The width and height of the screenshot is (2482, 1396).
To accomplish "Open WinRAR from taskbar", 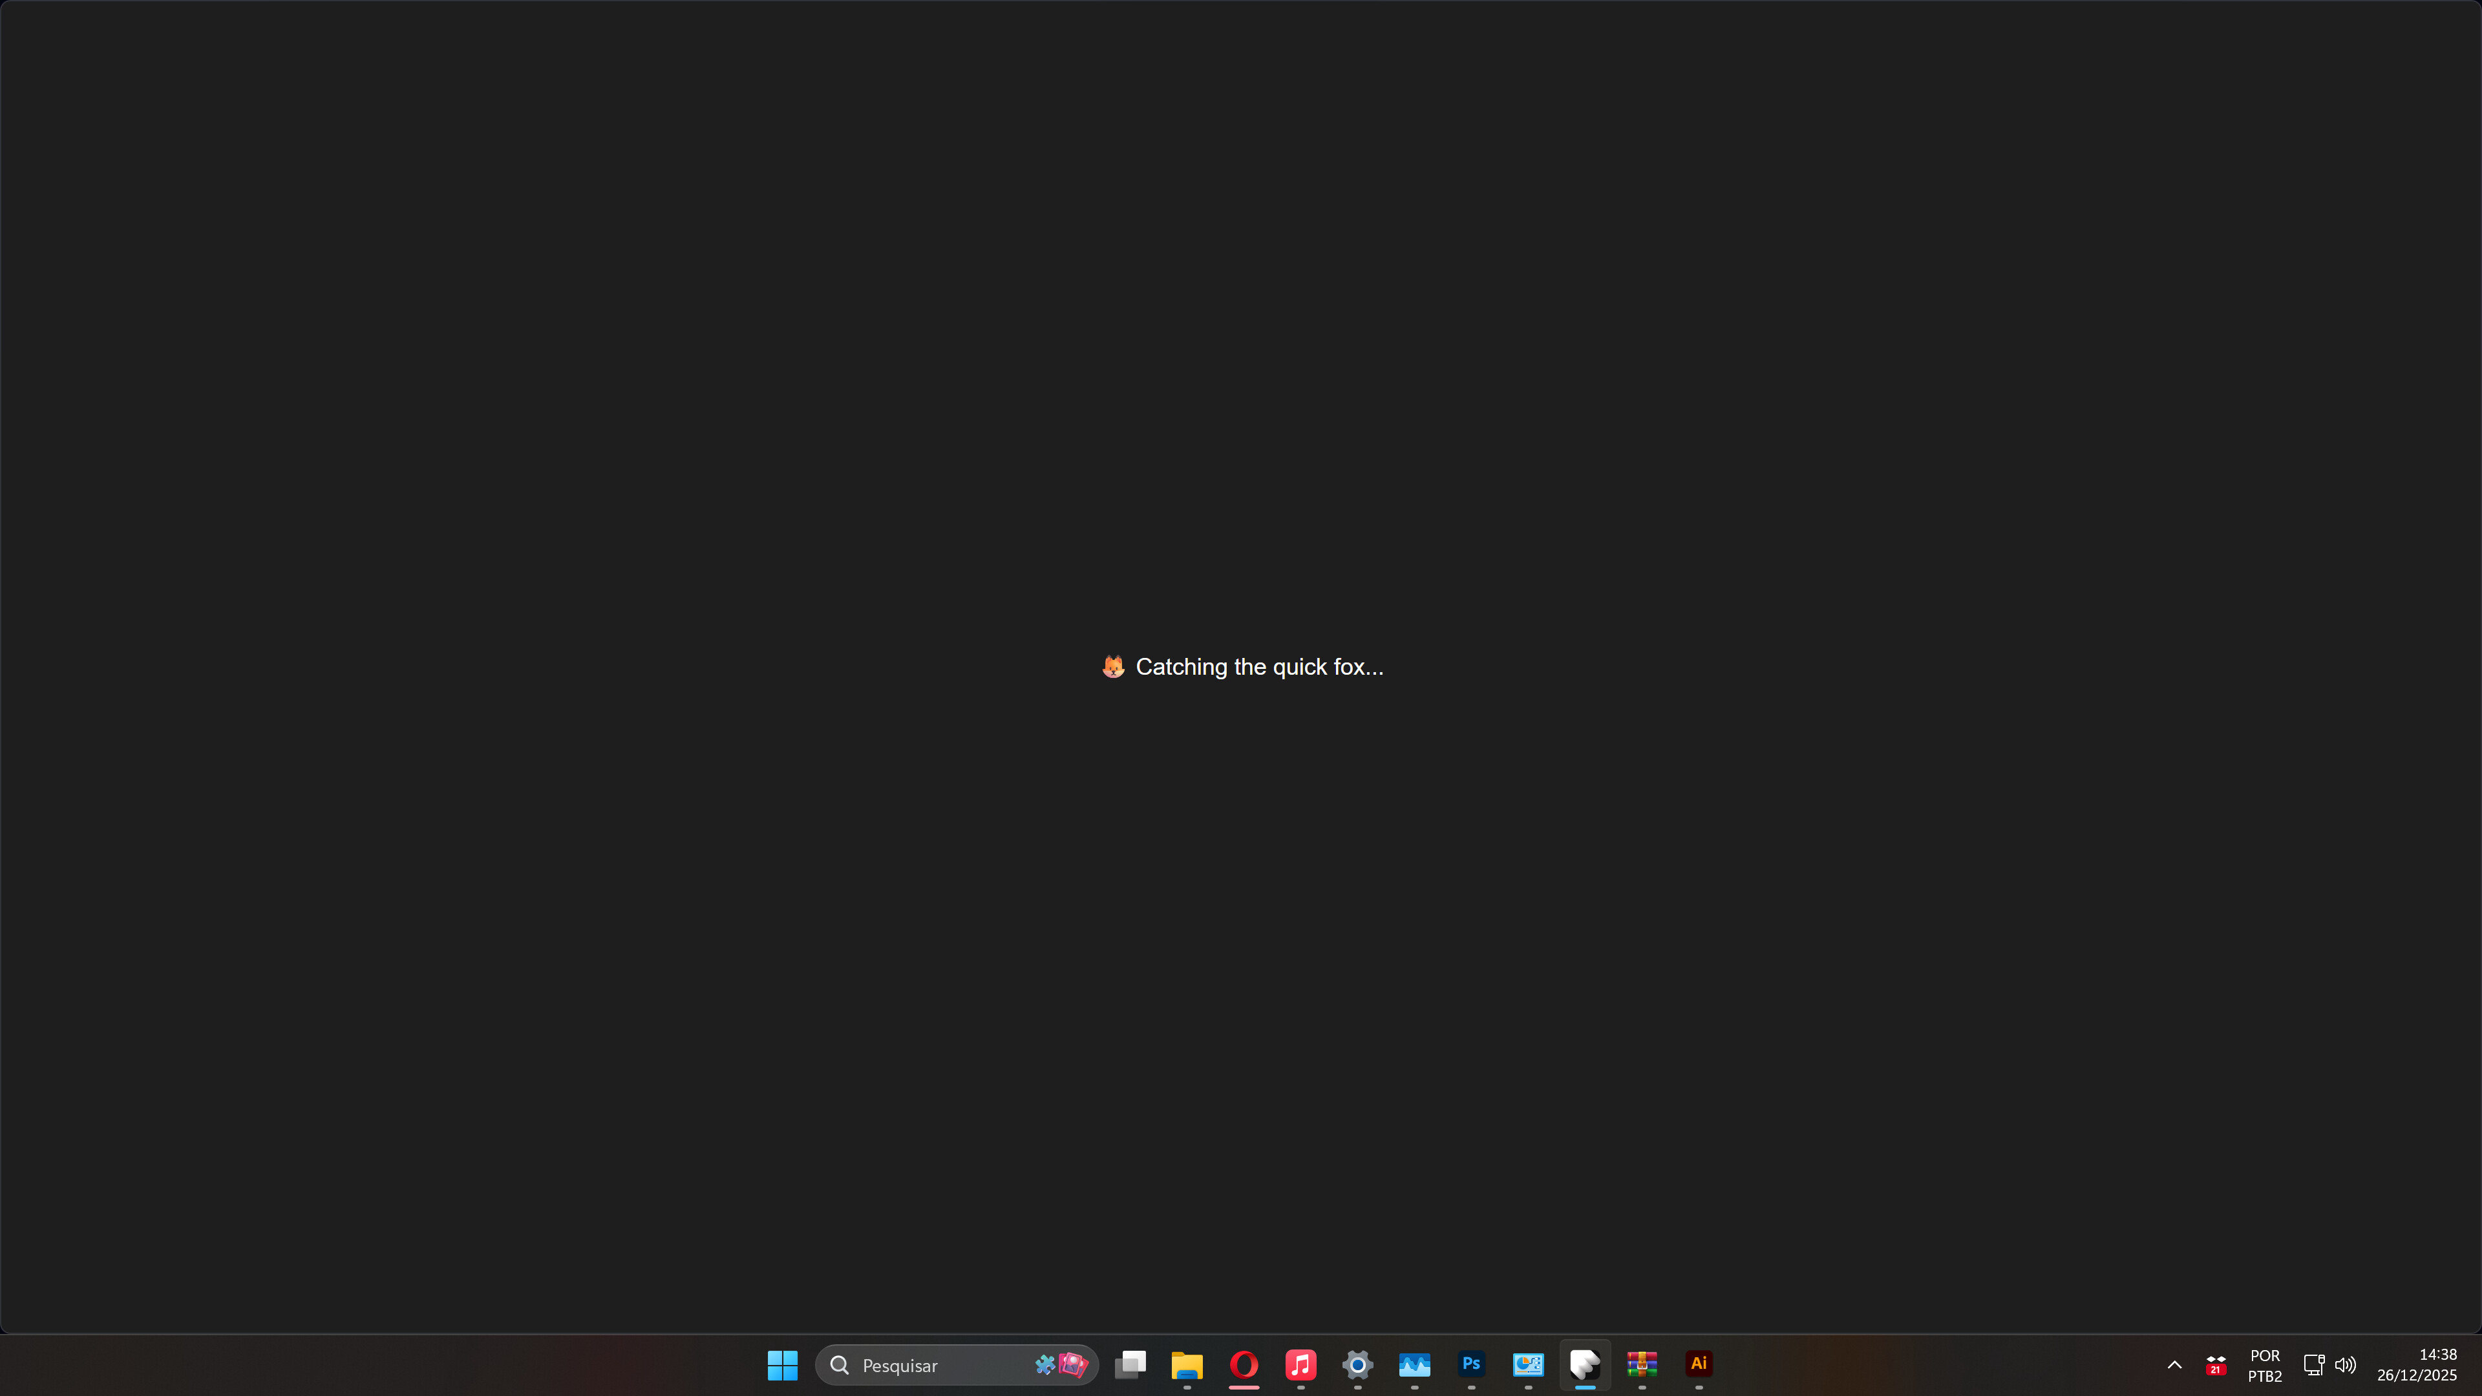I will [x=1642, y=1364].
